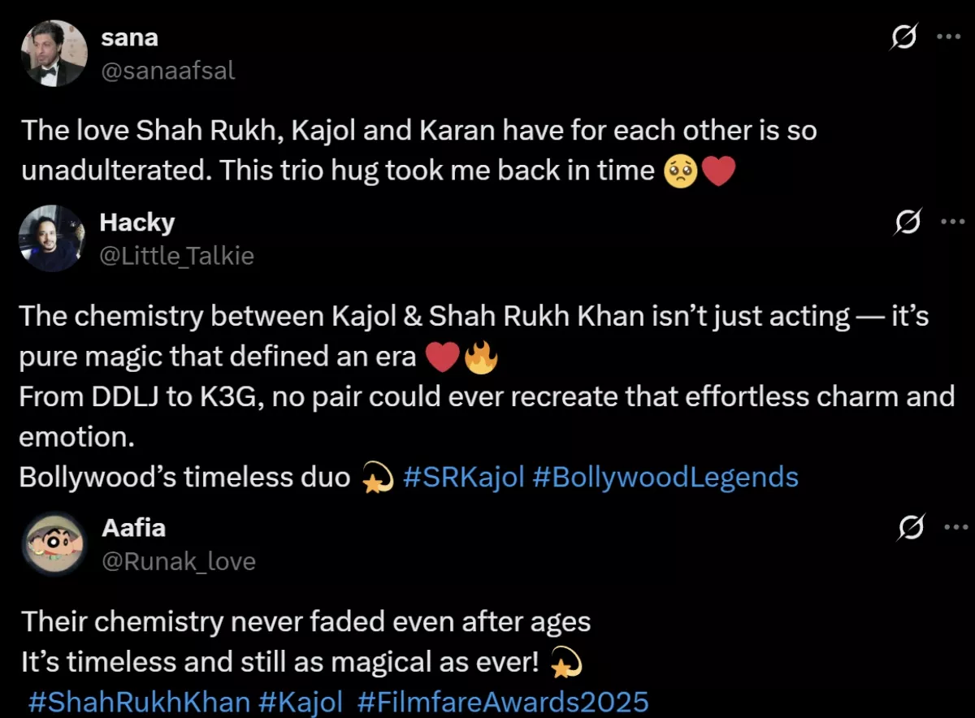Click the Grok icon on Hacky's post
Viewport: 975px width, 718px height.
pos(906,222)
